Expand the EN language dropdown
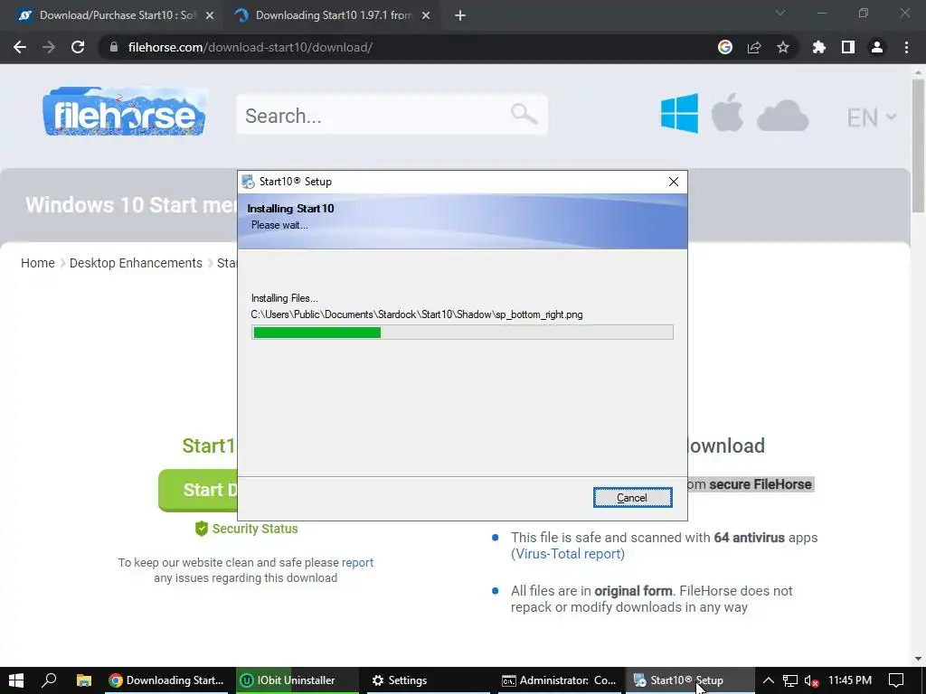Screen dimensions: 926x694 pyautogui.click(x=872, y=117)
